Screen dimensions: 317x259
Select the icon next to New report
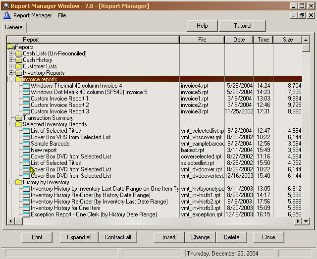click(x=26, y=150)
